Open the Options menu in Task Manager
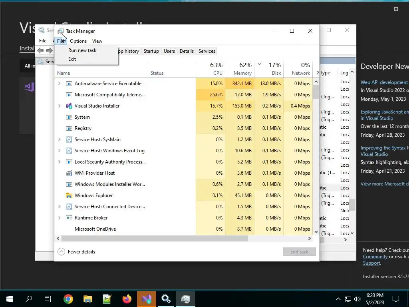Image resolution: width=409 pixels, height=307 pixels. (78, 41)
